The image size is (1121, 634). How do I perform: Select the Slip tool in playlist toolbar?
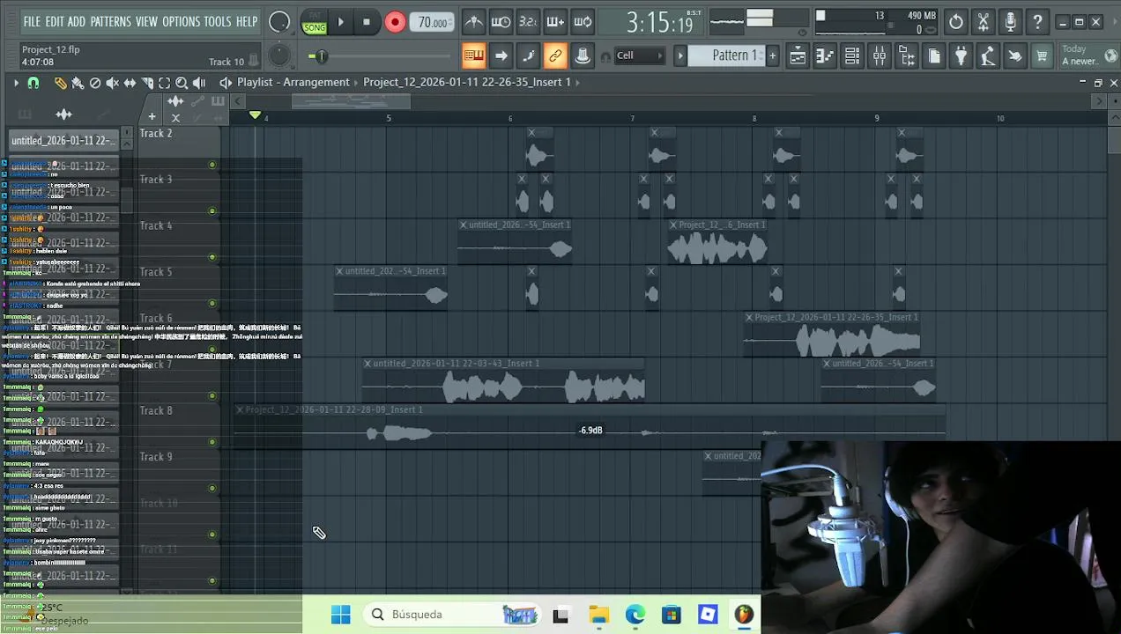pyautogui.click(x=130, y=83)
